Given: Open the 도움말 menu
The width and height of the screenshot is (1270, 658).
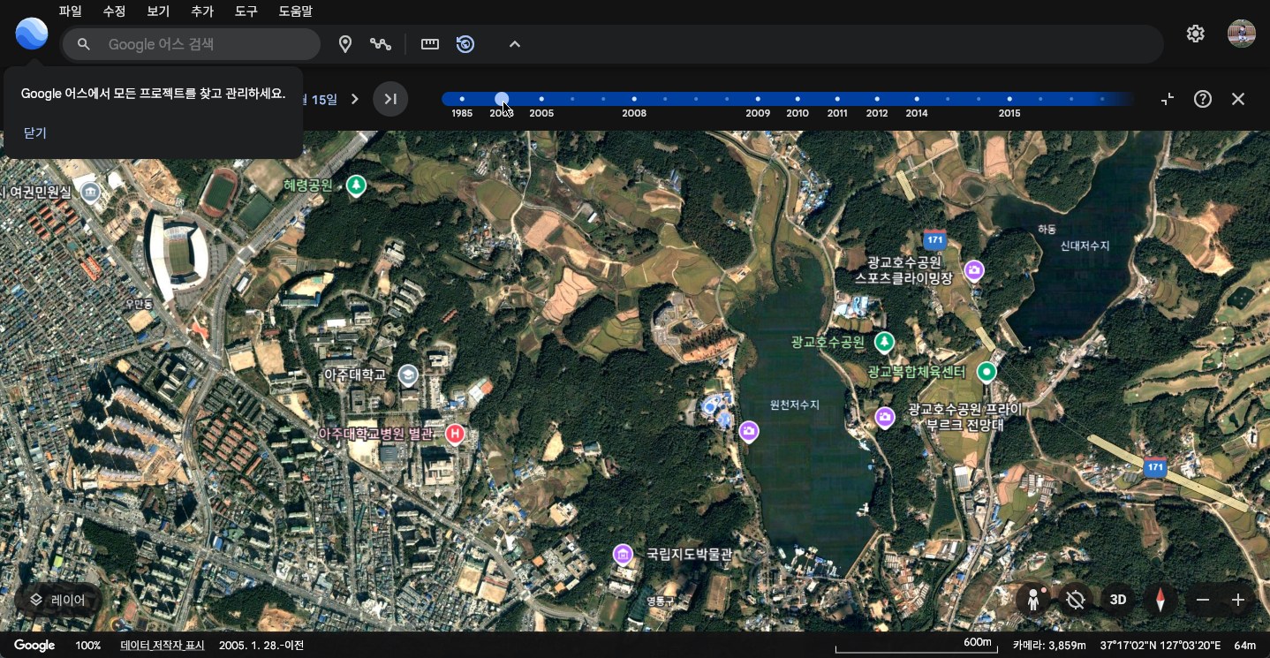Looking at the screenshot, I should pyautogui.click(x=295, y=11).
